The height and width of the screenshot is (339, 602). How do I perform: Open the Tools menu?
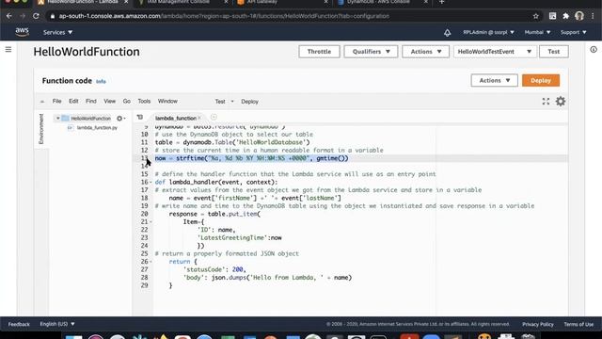point(144,101)
